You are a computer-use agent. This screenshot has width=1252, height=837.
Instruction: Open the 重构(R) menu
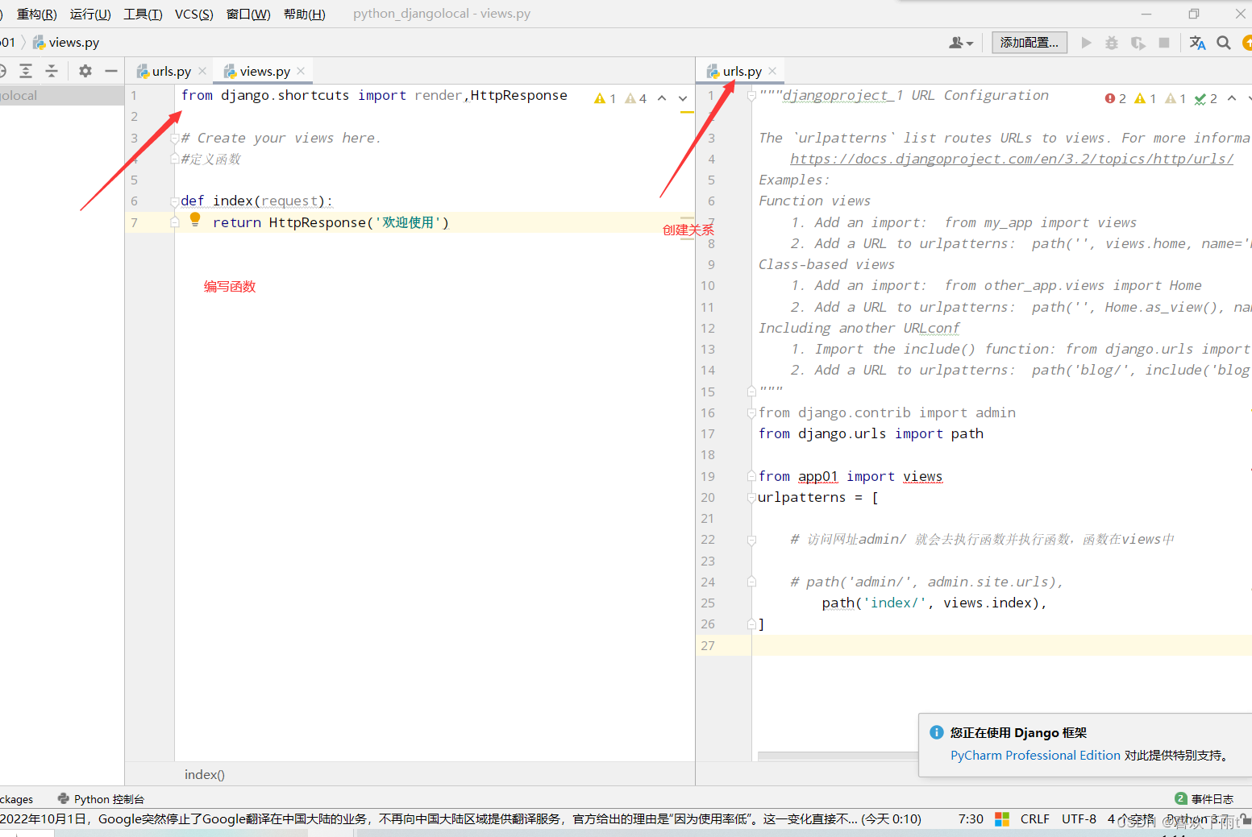click(x=37, y=14)
